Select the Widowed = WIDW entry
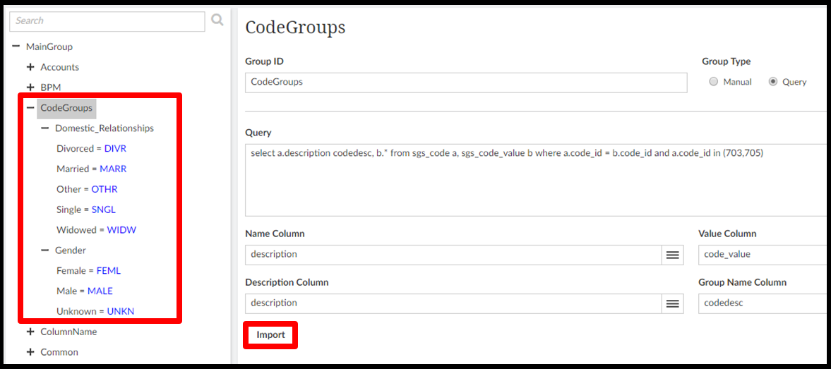Viewport: 831px width, 369px height. (95, 230)
